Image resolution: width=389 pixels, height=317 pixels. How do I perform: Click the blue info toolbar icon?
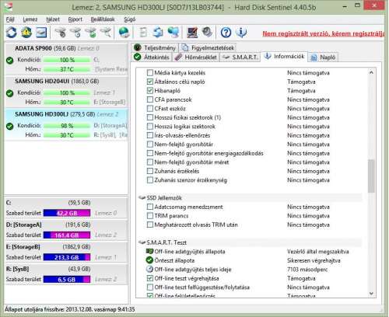241,33
